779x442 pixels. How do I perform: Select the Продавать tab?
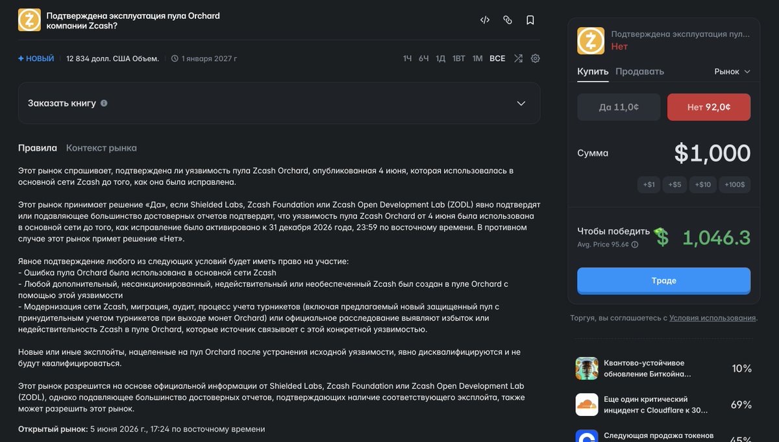[639, 71]
